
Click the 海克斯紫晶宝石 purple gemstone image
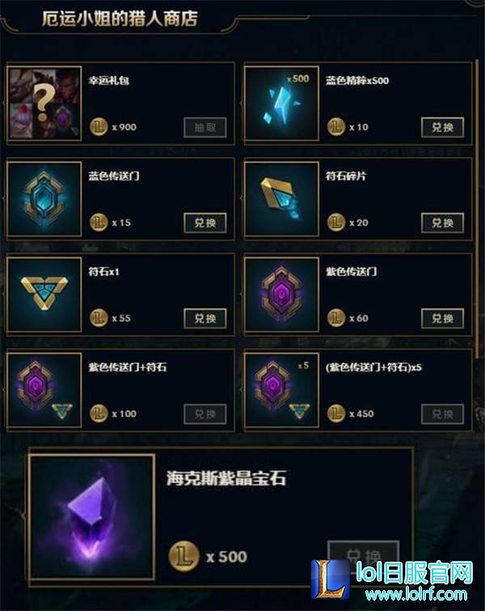pos(92,516)
